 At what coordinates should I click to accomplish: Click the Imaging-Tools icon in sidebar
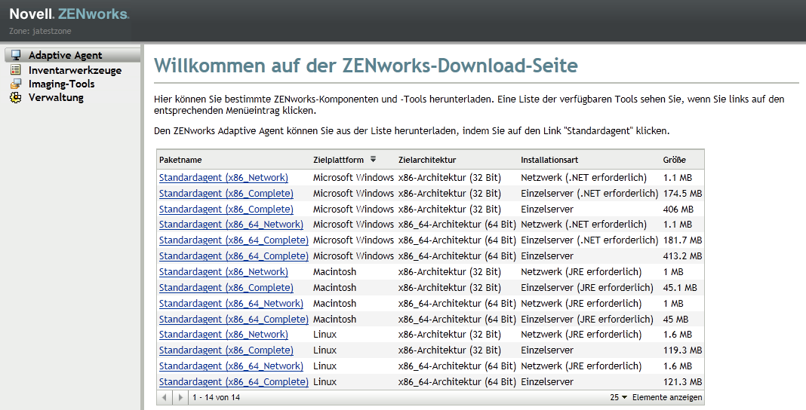tap(15, 84)
